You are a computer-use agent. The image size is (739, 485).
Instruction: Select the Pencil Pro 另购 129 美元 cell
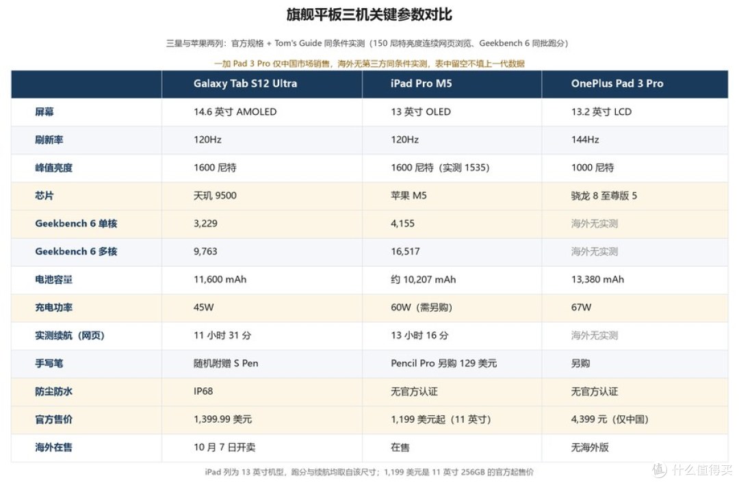coord(443,363)
